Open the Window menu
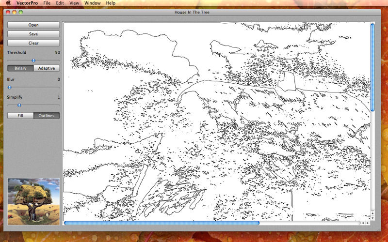The width and height of the screenshot is (388, 242). click(93, 3)
